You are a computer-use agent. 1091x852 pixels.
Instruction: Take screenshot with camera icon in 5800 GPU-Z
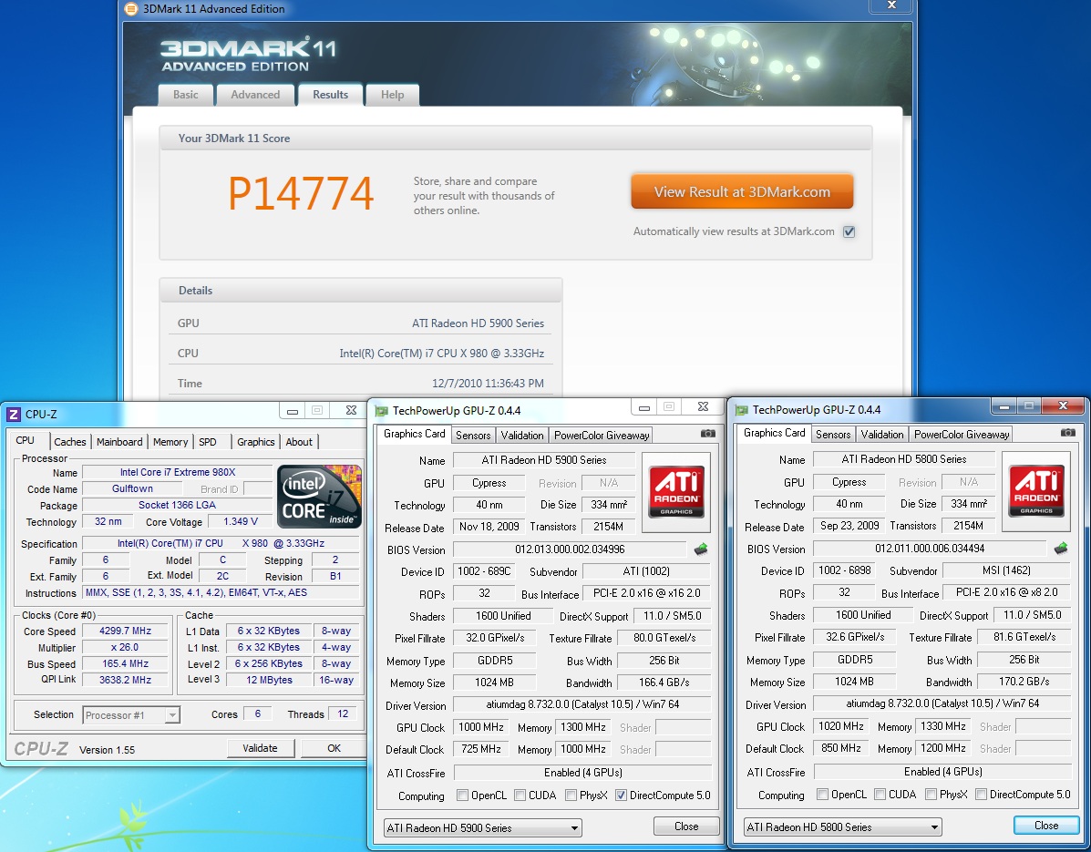click(1068, 433)
